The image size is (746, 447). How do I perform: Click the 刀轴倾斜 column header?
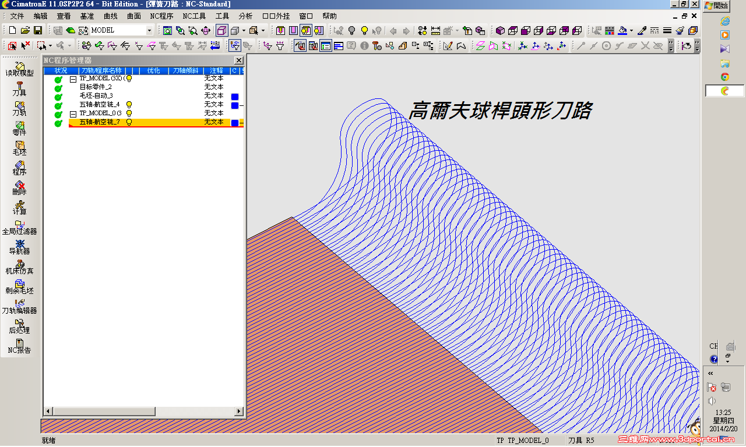point(185,70)
